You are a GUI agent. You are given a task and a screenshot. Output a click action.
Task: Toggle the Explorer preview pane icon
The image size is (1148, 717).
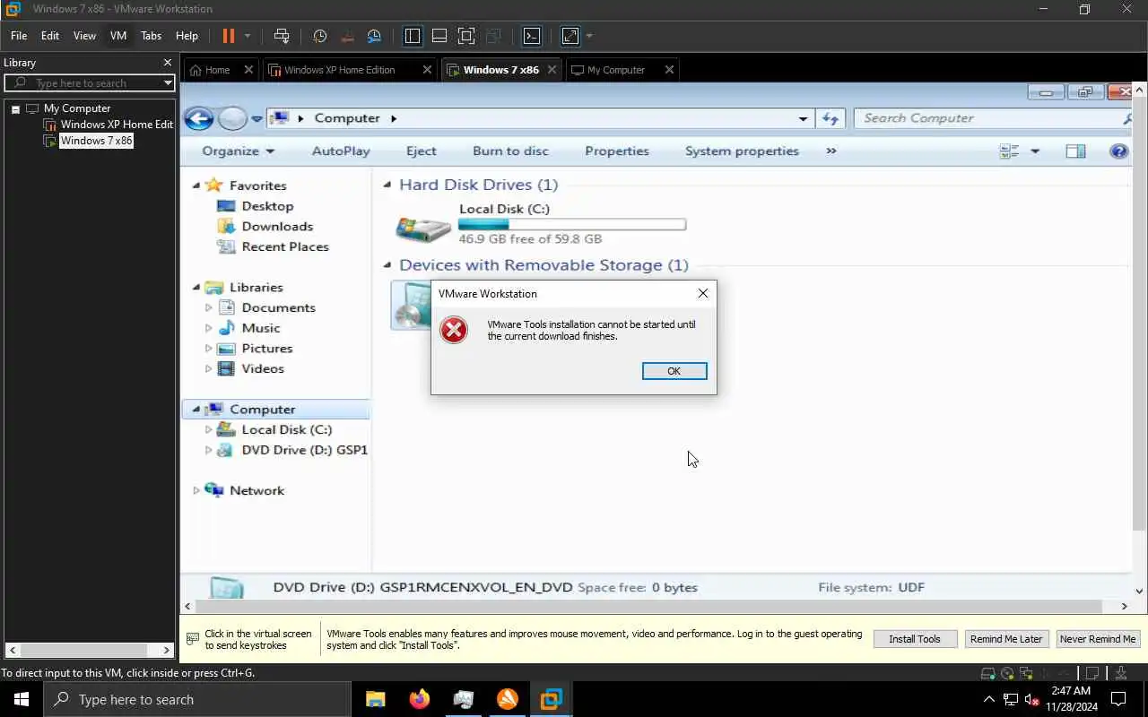click(x=1075, y=151)
